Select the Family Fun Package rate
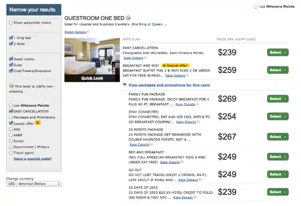301x206 pixels. coord(277,99)
